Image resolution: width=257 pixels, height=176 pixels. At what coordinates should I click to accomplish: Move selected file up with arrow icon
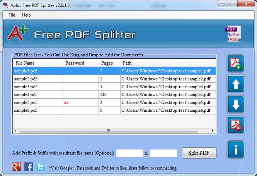[x=236, y=84]
